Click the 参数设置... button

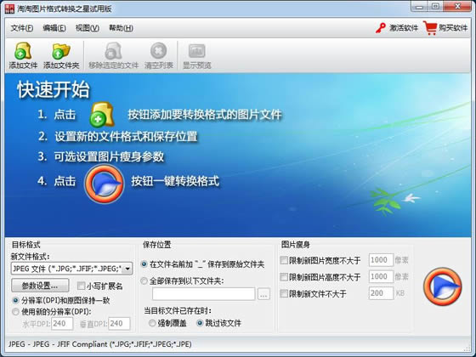(40, 286)
